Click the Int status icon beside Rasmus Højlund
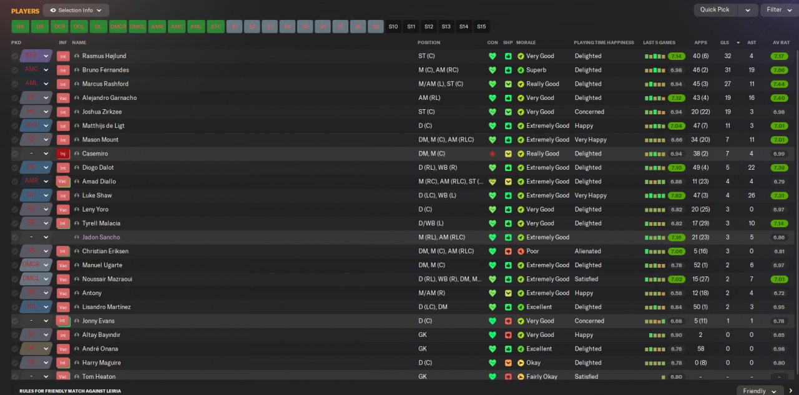Viewport: 799px width, 395px height. click(x=63, y=56)
